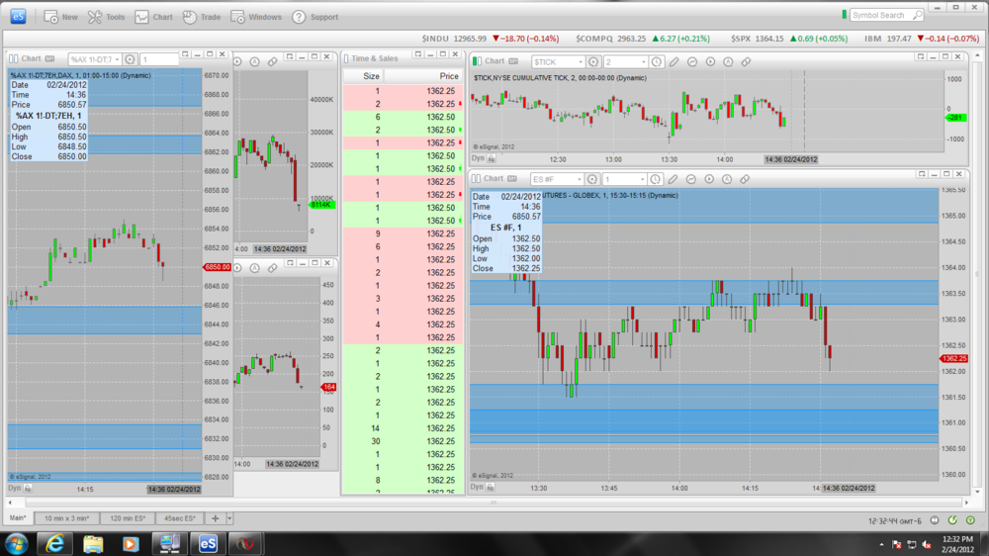Click alert 'A' icon in $TICK chart

728,62
